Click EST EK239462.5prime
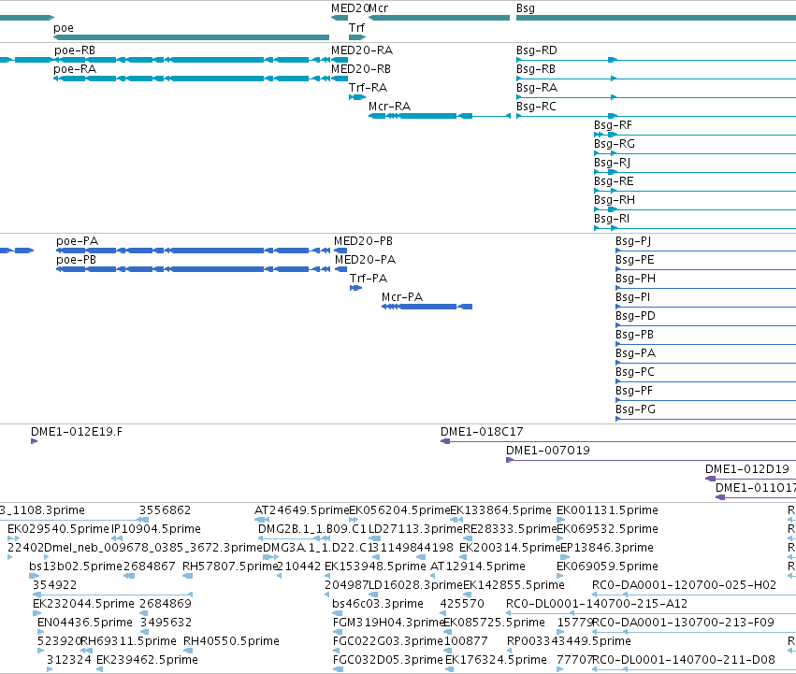This screenshot has height=674, width=796. point(147,660)
